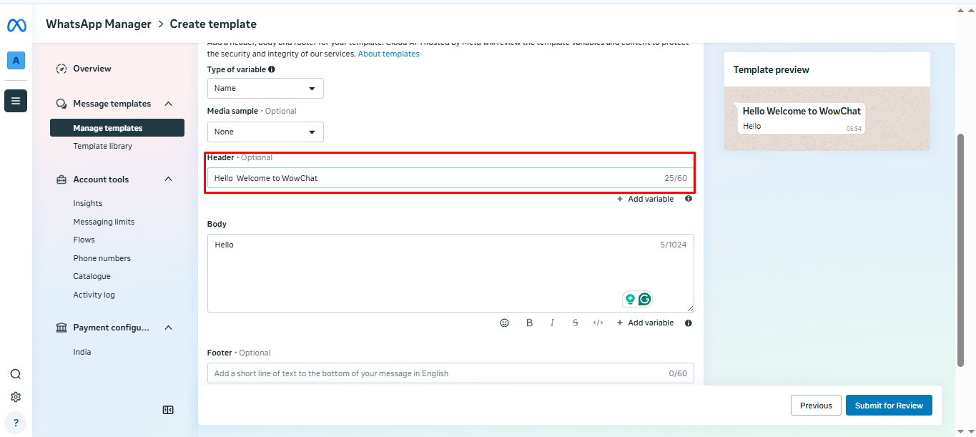
Task: Click the Account tools briefcase icon
Action: pyautogui.click(x=61, y=180)
